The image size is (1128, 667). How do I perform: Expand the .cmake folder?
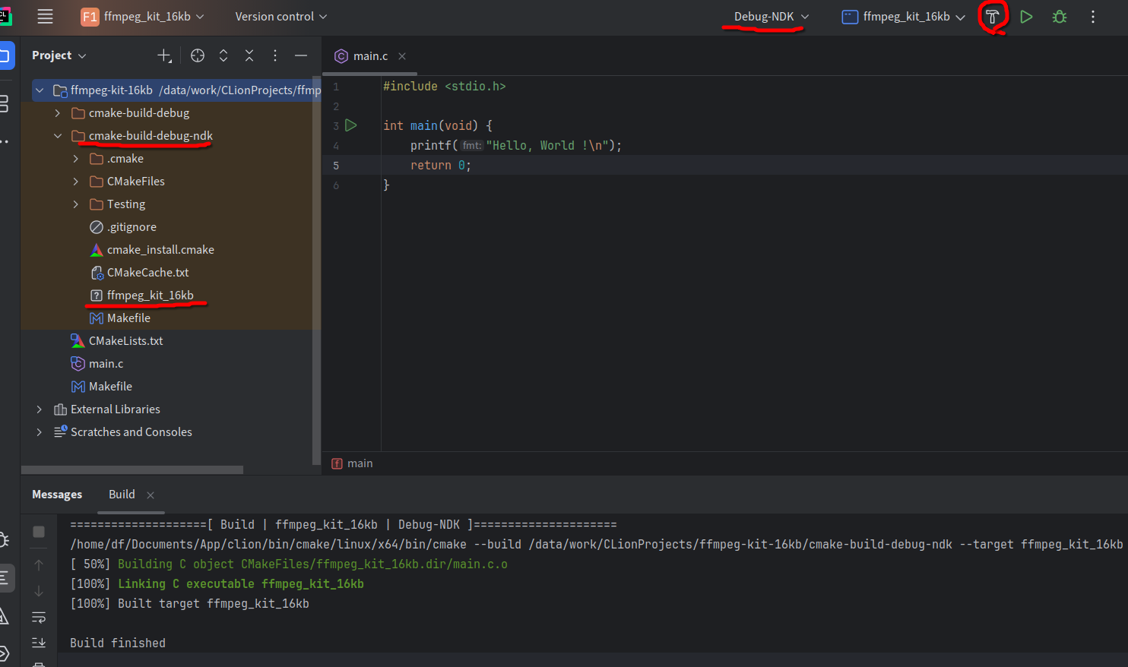point(75,159)
